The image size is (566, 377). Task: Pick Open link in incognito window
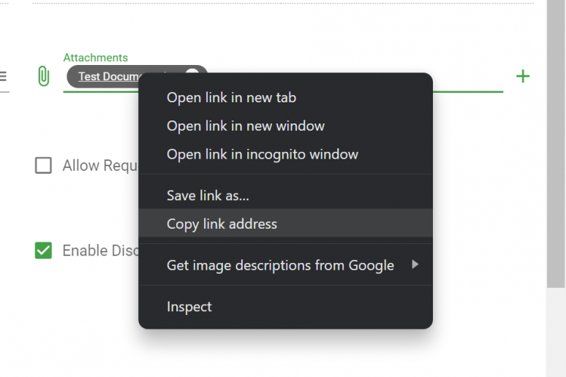[x=262, y=154]
